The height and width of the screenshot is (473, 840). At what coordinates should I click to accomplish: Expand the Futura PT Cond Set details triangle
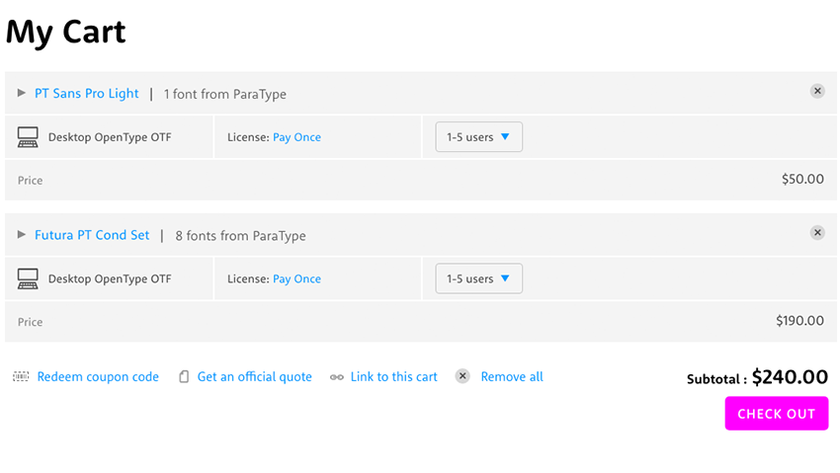(22, 235)
